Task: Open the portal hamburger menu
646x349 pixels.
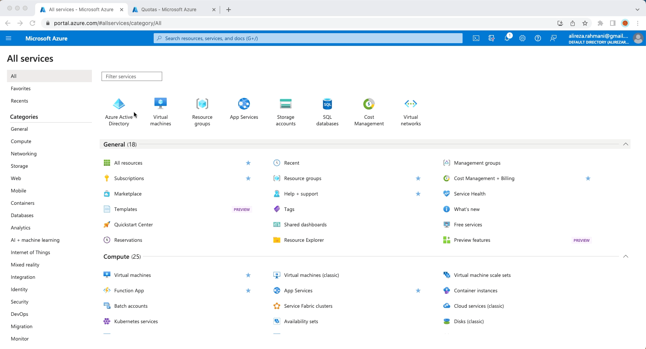Action: [x=8, y=38]
